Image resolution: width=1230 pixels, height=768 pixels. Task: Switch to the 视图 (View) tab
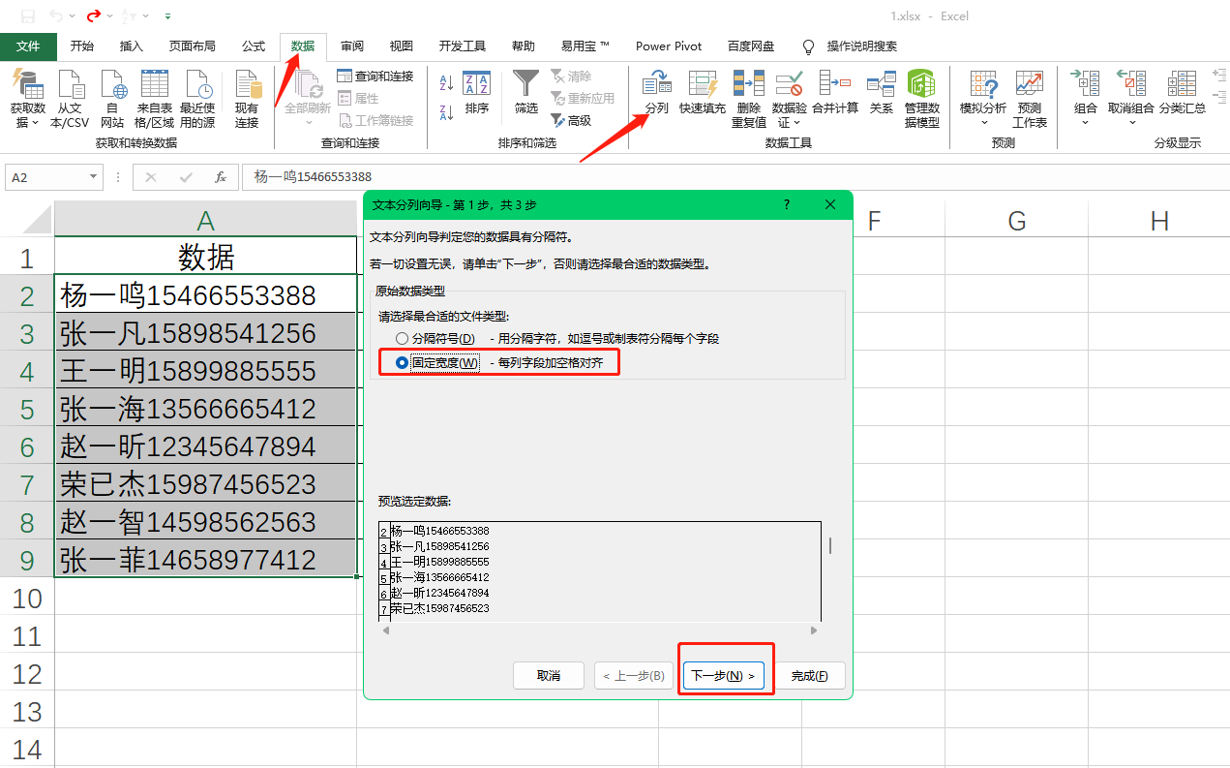tap(401, 46)
